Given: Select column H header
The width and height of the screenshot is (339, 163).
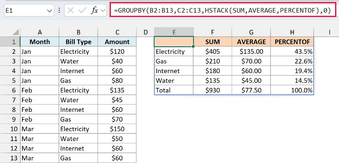Looking at the screenshot, I should pyautogui.click(x=292, y=32).
